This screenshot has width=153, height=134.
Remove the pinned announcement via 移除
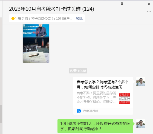[79, 18]
